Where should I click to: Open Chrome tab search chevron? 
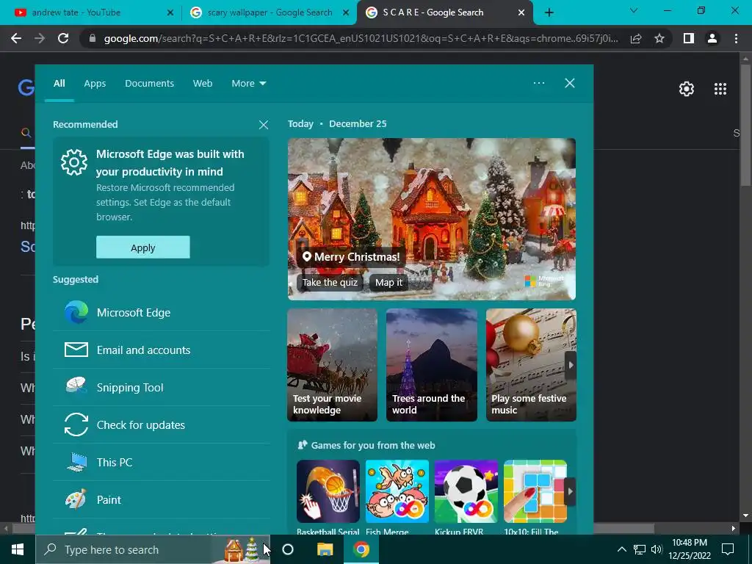pos(634,10)
